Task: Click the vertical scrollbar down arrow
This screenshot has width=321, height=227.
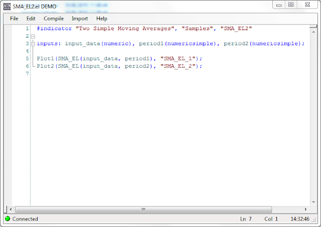Action: (x=313, y=202)
